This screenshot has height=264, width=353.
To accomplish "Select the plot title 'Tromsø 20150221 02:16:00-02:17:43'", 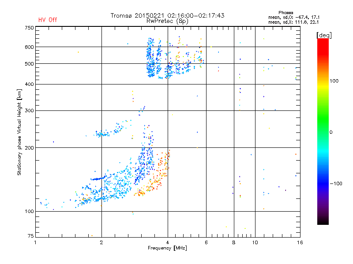I will (x=167, y=15).
